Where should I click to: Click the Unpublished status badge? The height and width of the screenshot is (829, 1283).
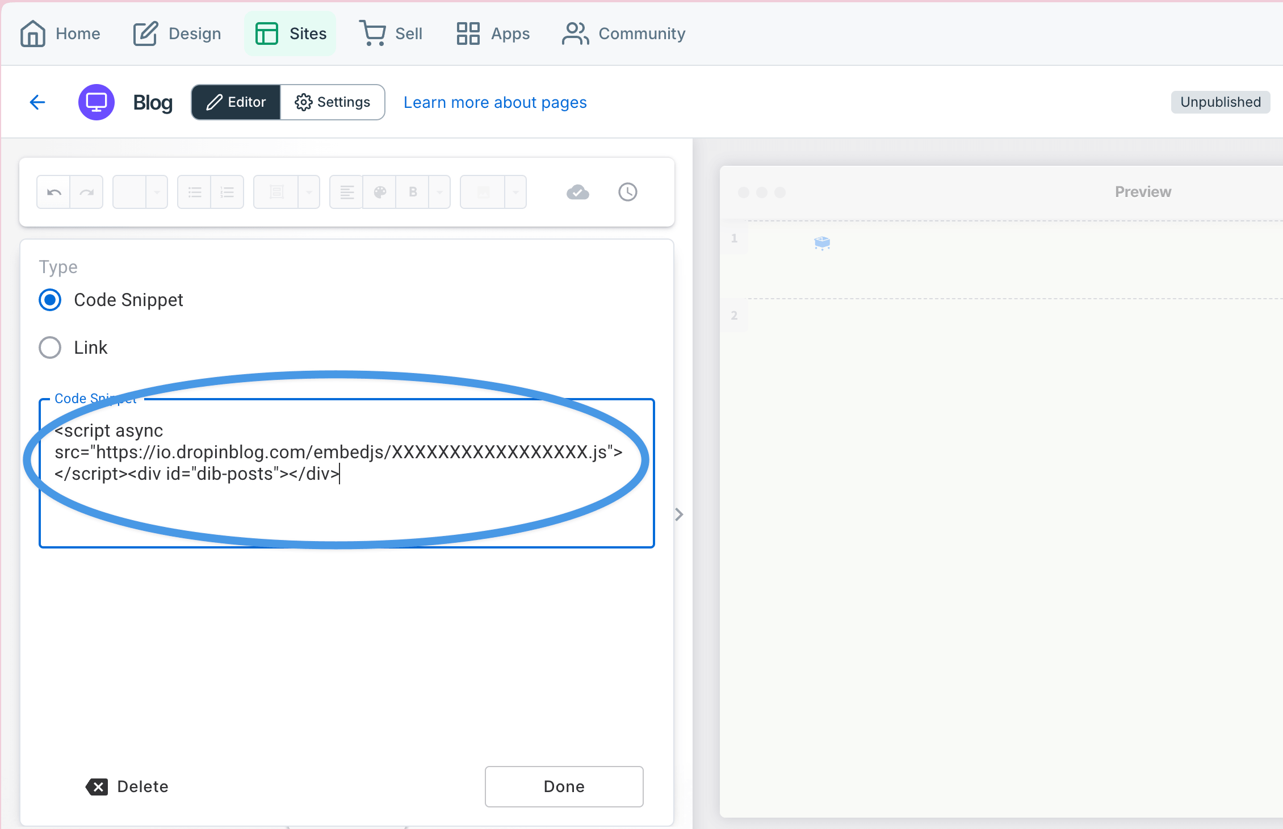coord(1221,102)
